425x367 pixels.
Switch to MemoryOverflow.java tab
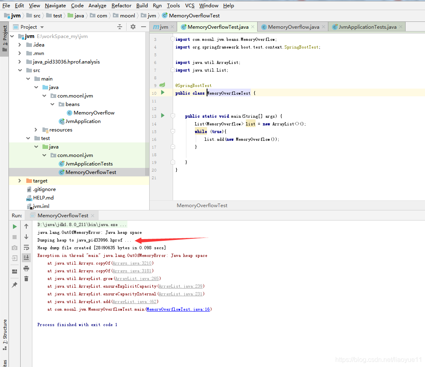point(293,27)
